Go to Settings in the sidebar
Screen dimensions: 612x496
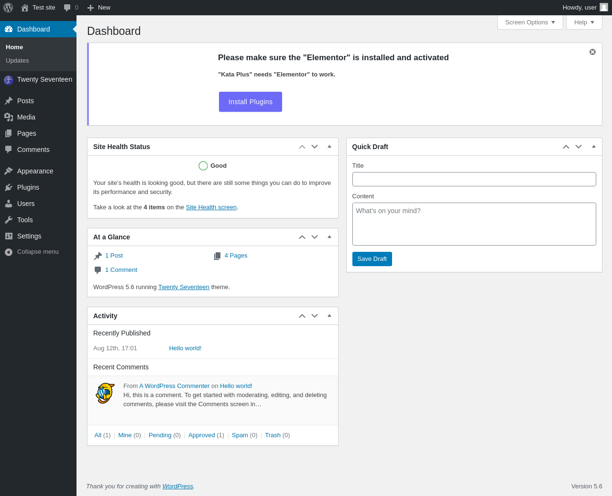point(38,236)
